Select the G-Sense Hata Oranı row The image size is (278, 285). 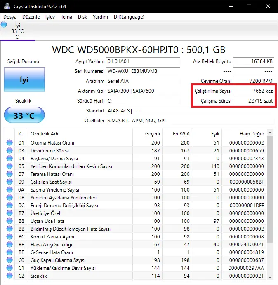[135, 252]
